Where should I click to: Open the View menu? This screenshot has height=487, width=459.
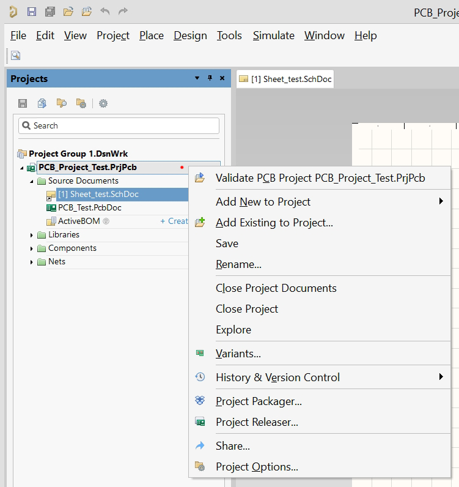[75, 35]
